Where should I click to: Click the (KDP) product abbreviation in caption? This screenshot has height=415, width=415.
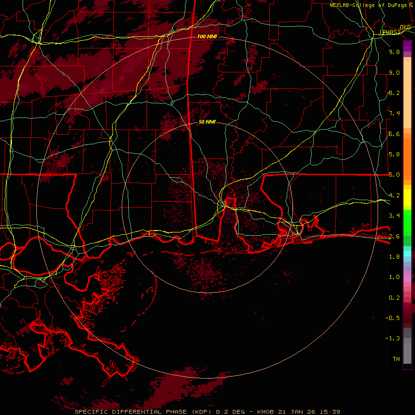click(x=203, y=412)
